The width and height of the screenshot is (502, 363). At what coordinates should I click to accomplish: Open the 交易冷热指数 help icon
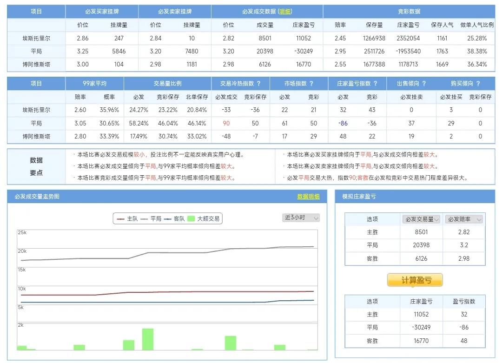(259, 83)
